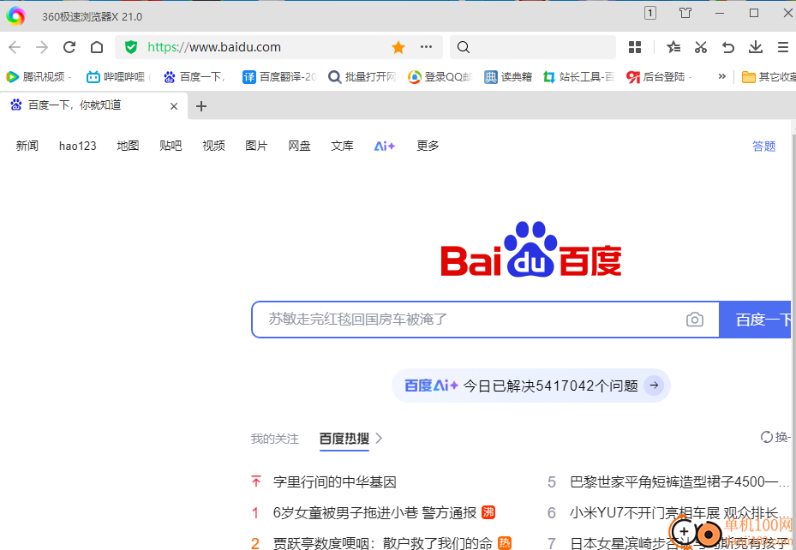The width and height of the screenshot is (796, 550).
Task: Expand hot search list chevron
Action: pyautogui.click(x=379, y=438)
